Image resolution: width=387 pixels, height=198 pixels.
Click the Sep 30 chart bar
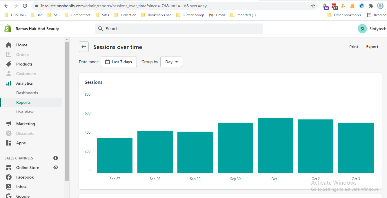(x=235, y=148)
